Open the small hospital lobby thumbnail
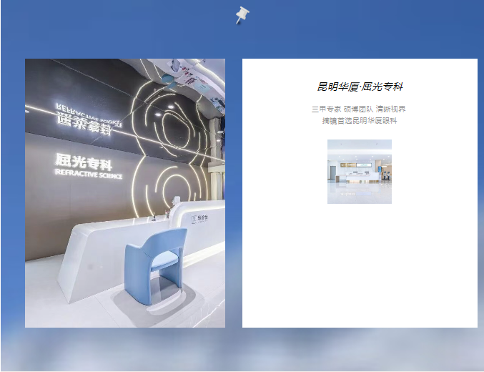The image size is (484, 372). (360, 172)
